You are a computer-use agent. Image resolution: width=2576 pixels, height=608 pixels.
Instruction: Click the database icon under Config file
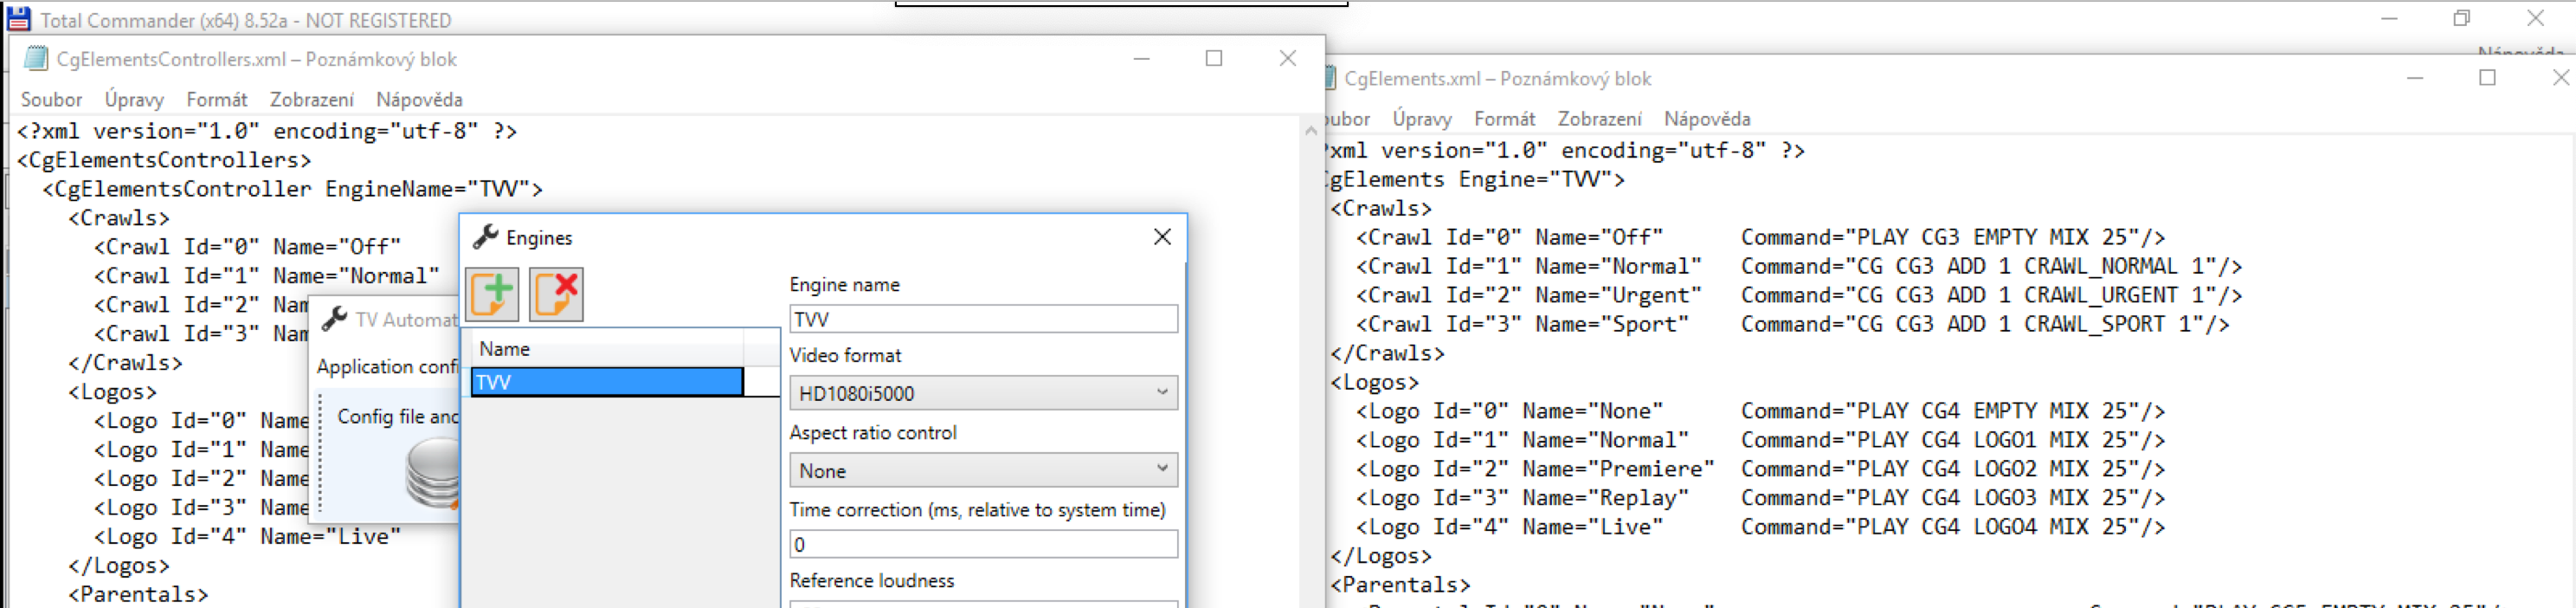click(433, 474)
